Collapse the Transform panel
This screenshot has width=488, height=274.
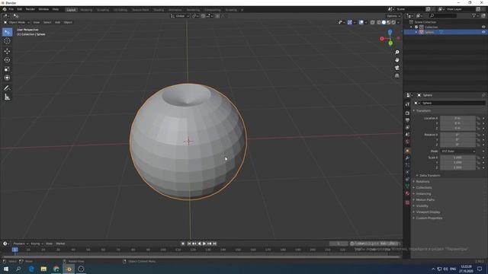(x=423, y=110)
